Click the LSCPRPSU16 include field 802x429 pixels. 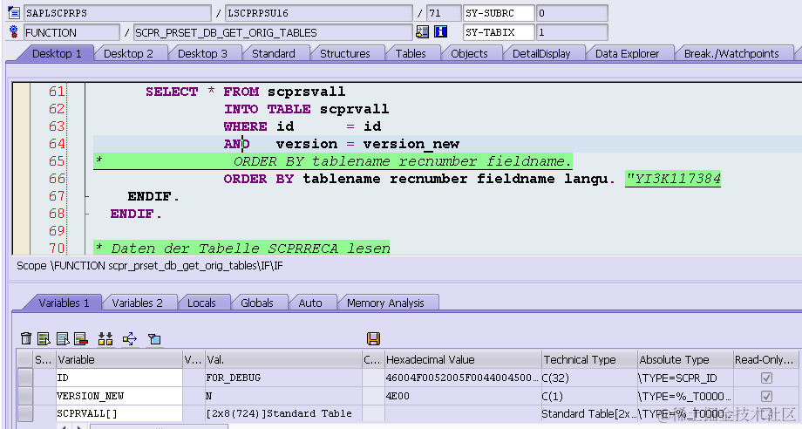[x=319, y=13]
